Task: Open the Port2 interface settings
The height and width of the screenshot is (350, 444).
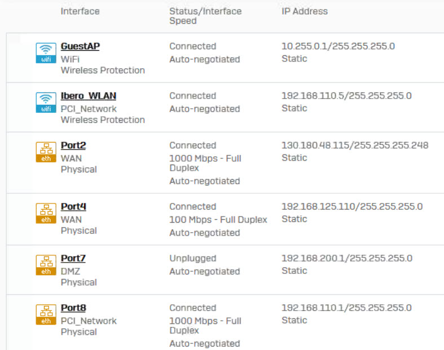Action: click(73, 145)
